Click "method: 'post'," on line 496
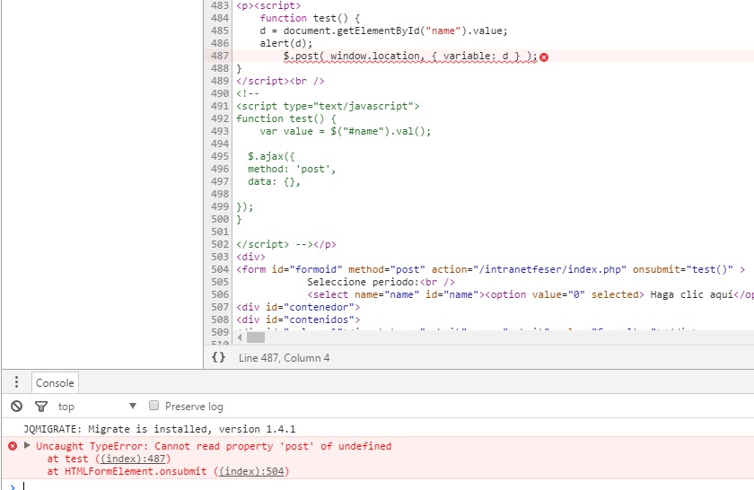754x490 pixels. coord(292,169)
